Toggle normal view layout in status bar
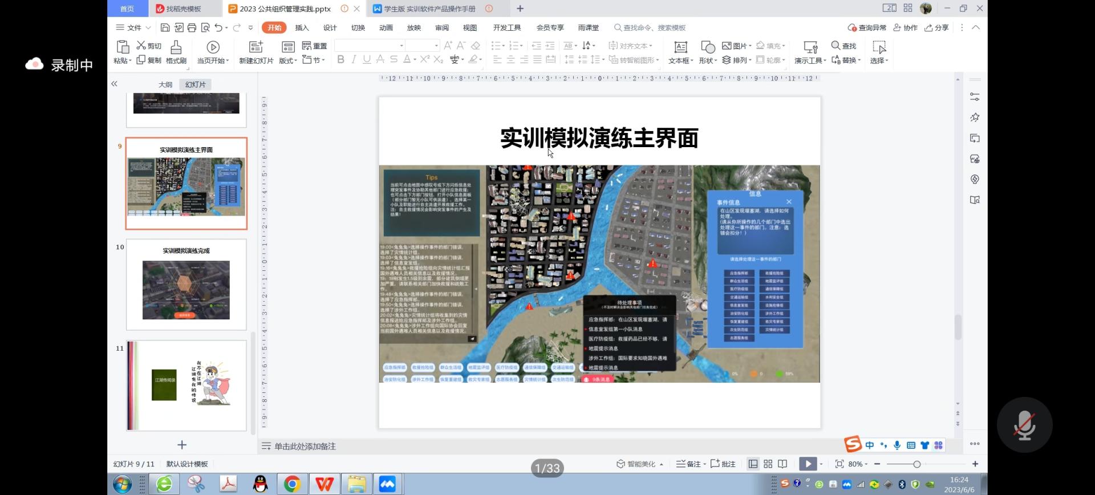 point(753,464)
